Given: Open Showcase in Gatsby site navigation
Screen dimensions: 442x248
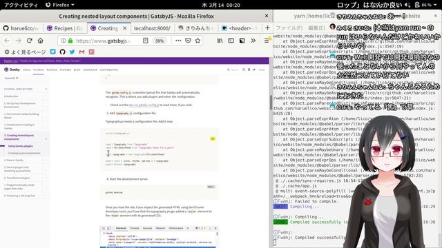Looking at the screenshot, I should (x=90, y=70).
